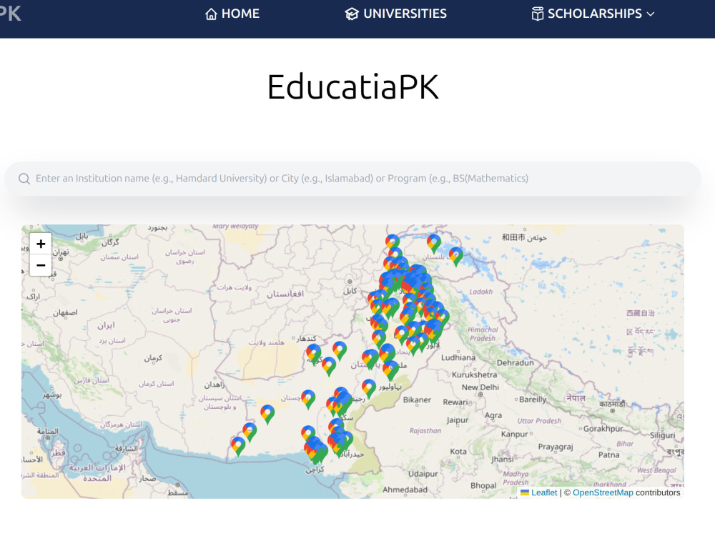Click the chevron arrow after SCHOLARSHIPS
The width and height of the screenshot is (715, 536).
point(651,14)
